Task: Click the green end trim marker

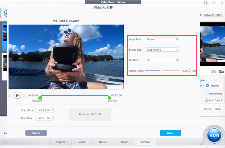Action: (x=109, y=98)
